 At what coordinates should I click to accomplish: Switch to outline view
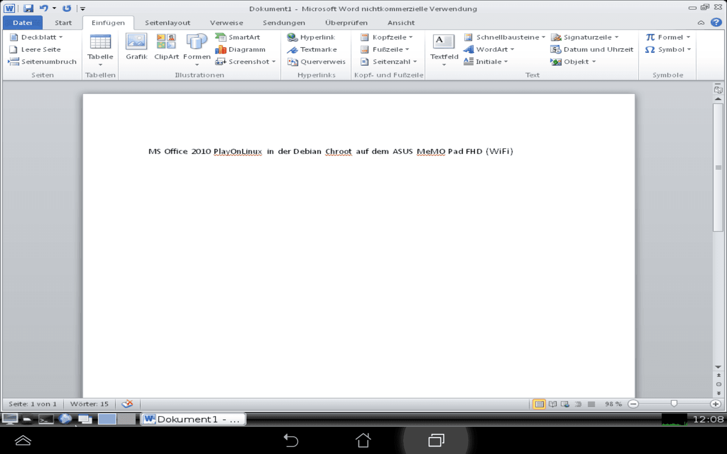tap(578, 404)
